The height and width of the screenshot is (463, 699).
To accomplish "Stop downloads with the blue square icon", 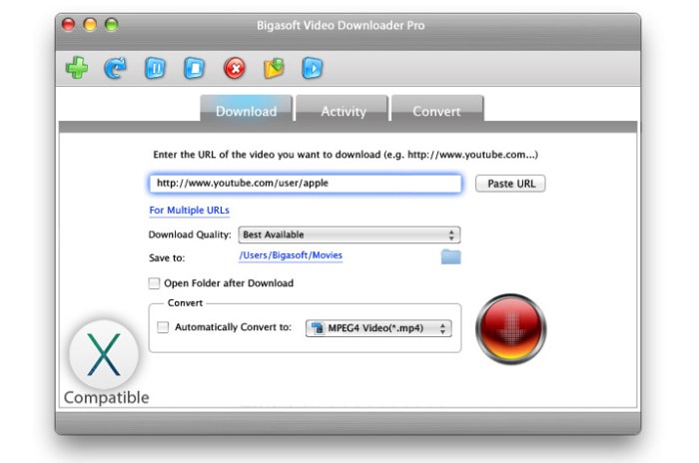I will pyautogui.click(x=195, y=68).
